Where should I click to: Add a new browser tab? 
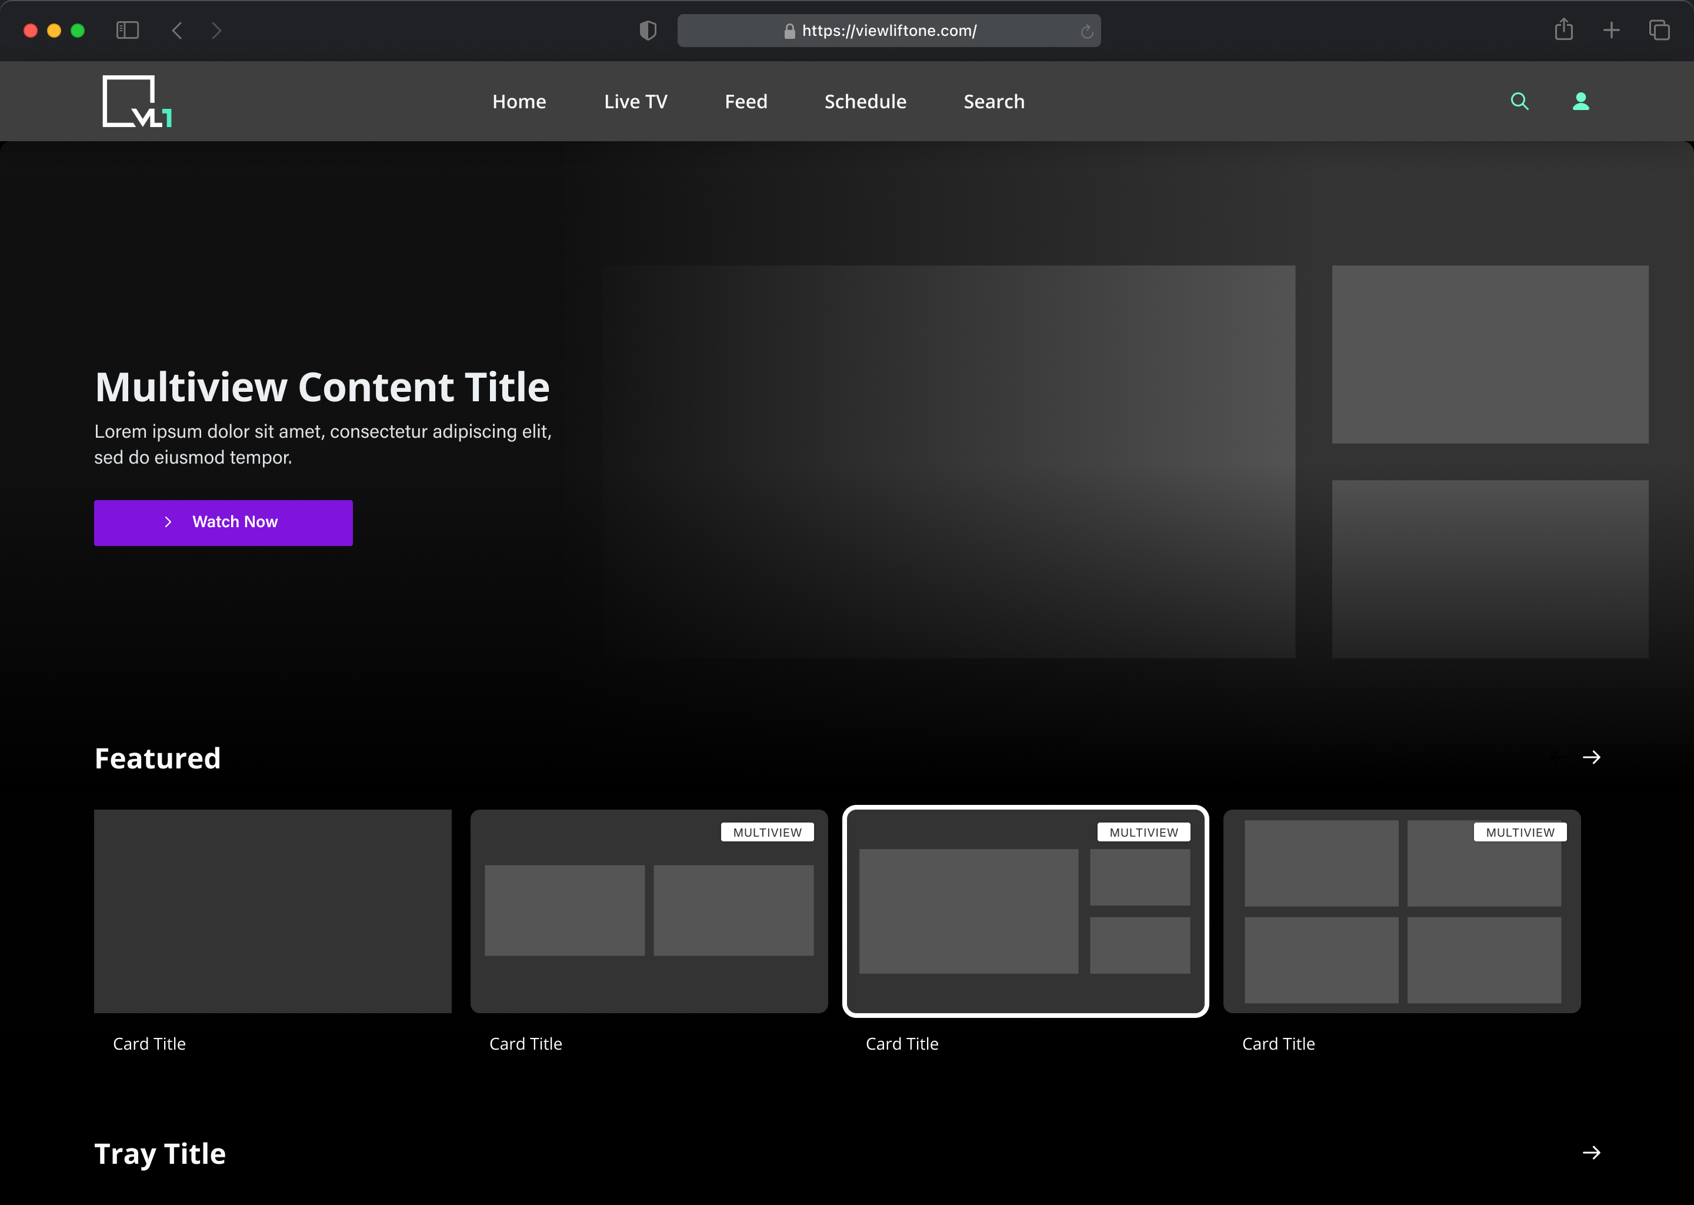(1611, 31)
